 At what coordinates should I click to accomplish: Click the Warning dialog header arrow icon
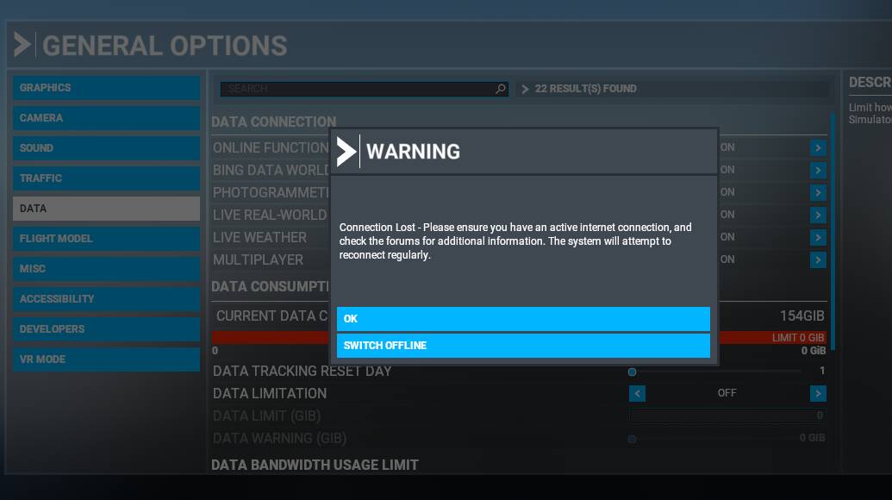coord(346,152)
